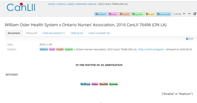Image resolution: width=197 pixels, height=103 pixels.
Task: Open the CanLII Connects (0) tab
Action: click(x=99, y=33)
